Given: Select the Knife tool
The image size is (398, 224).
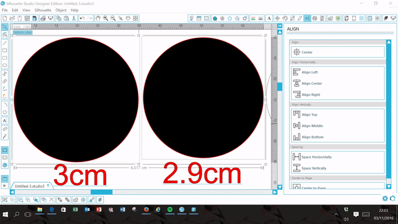Looking at the screenshot, I should pyautogui.click(x=5, y=136).
